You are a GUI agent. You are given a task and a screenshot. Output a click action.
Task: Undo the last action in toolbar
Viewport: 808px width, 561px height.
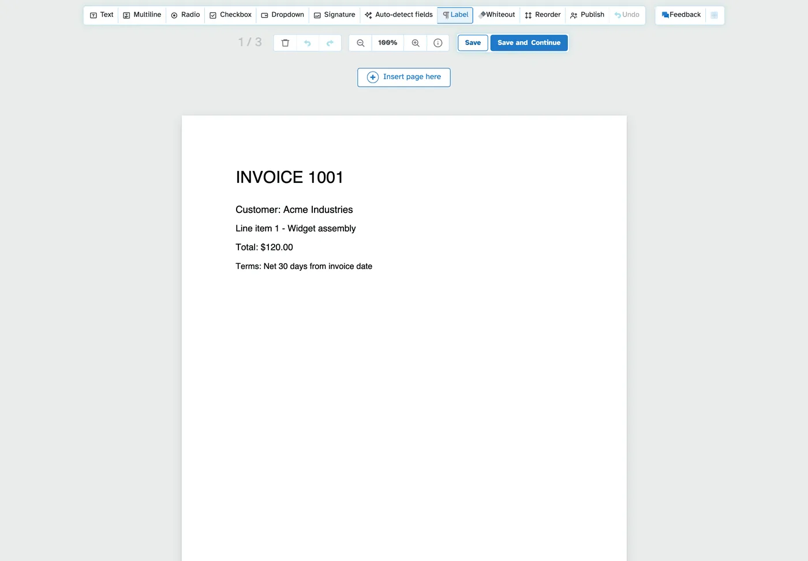627,15
